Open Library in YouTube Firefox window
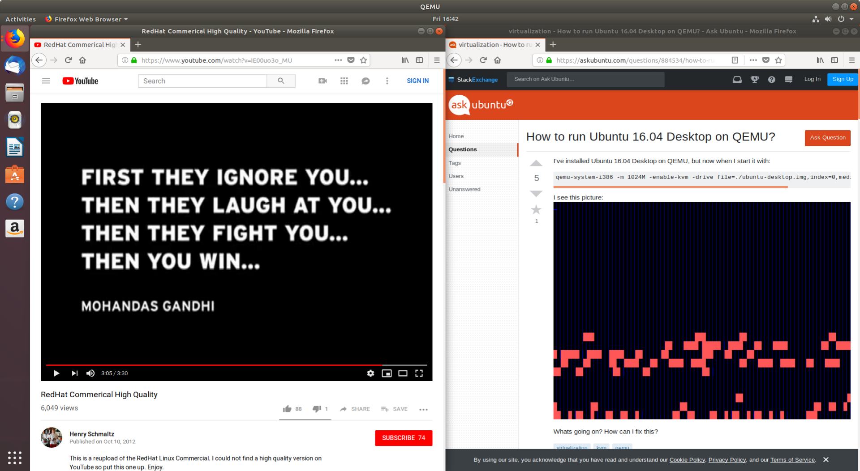 (x=405, y=60)
